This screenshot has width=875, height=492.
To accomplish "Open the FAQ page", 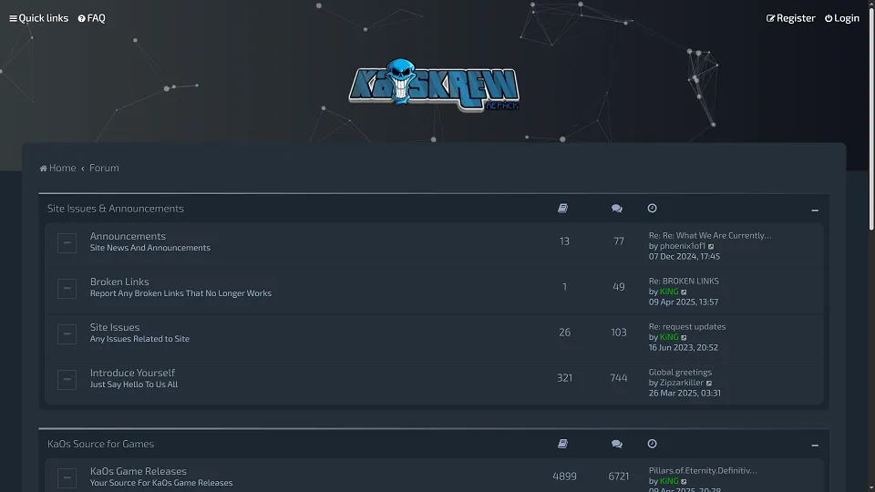I will tap(91, 18).
